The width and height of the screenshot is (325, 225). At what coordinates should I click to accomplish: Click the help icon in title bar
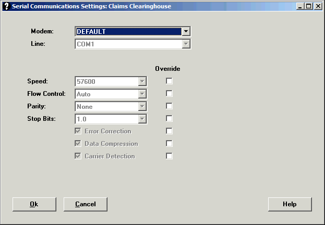[x=6, y=6]
